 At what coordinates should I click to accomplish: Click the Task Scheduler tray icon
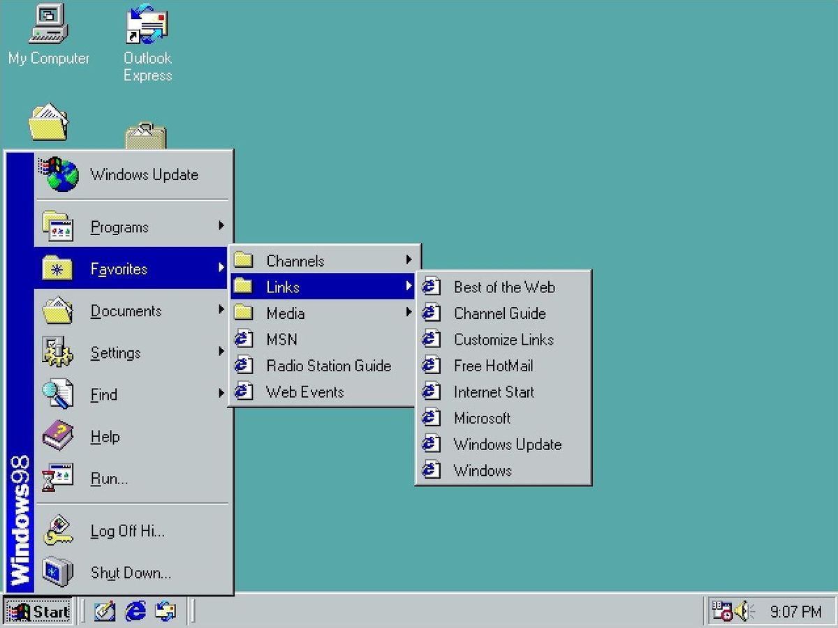(x=723, y=611)
